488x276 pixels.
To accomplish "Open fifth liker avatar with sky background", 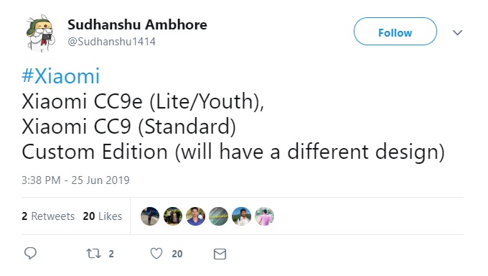I will 241,216.
